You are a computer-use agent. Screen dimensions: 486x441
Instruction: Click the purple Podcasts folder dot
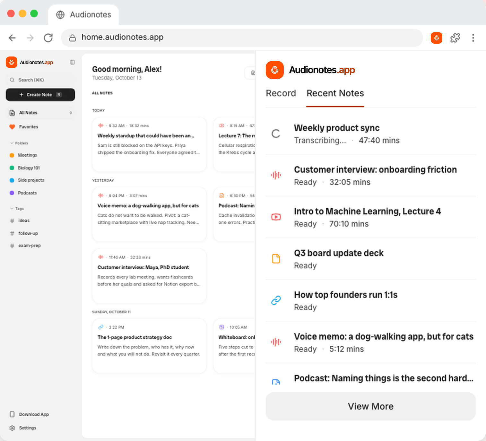pos(12,193)
